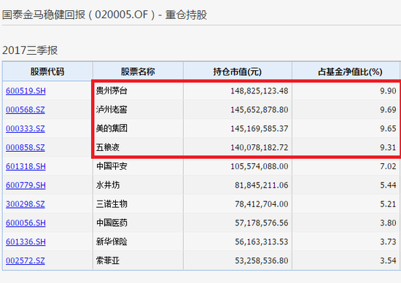Open stock code link 000858.SZ

[x=25, y=147]
